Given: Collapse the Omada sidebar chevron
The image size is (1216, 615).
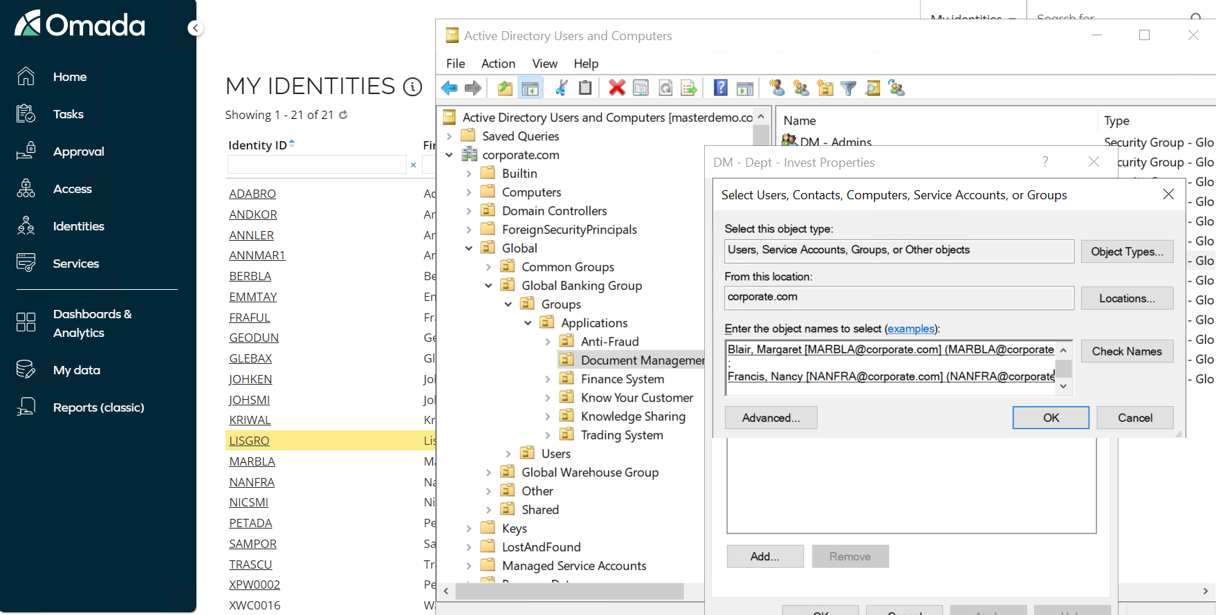Looking at the screenshot, I should point(196,28).
